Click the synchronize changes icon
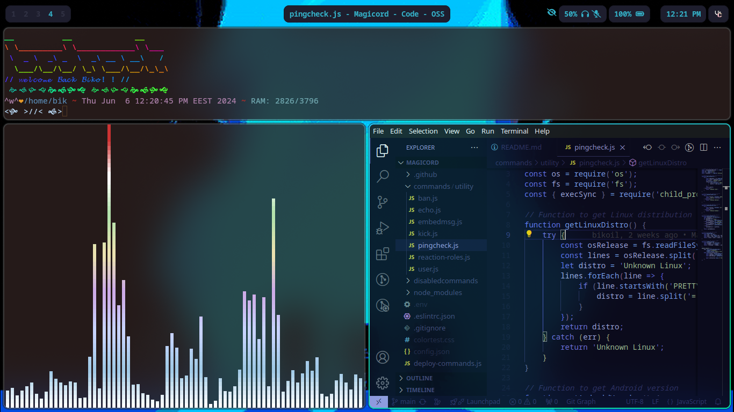The width and height of the screenshot is (734, 412). coord(423,401)
